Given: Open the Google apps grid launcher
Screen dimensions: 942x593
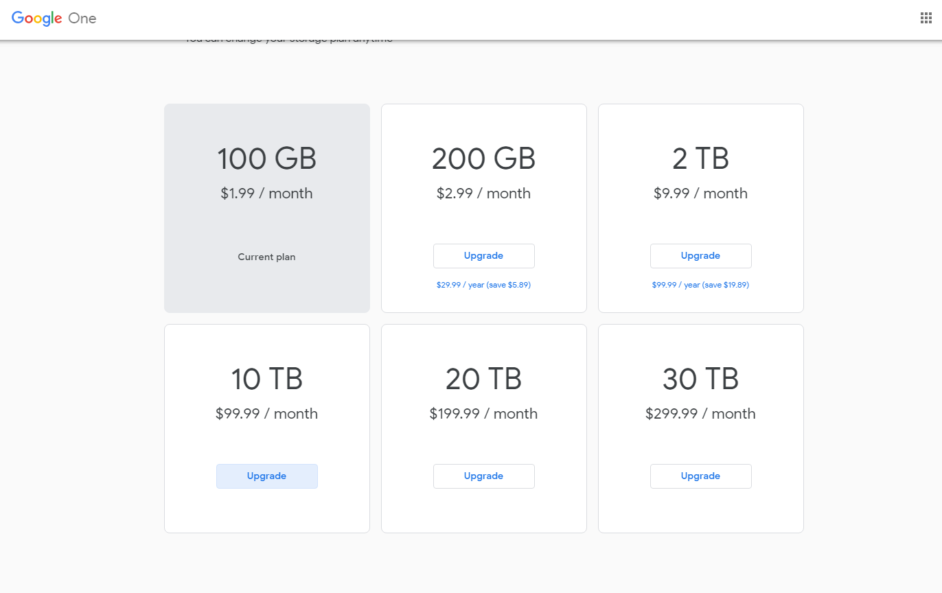Looking at the screenshot, I should (926, 17).
